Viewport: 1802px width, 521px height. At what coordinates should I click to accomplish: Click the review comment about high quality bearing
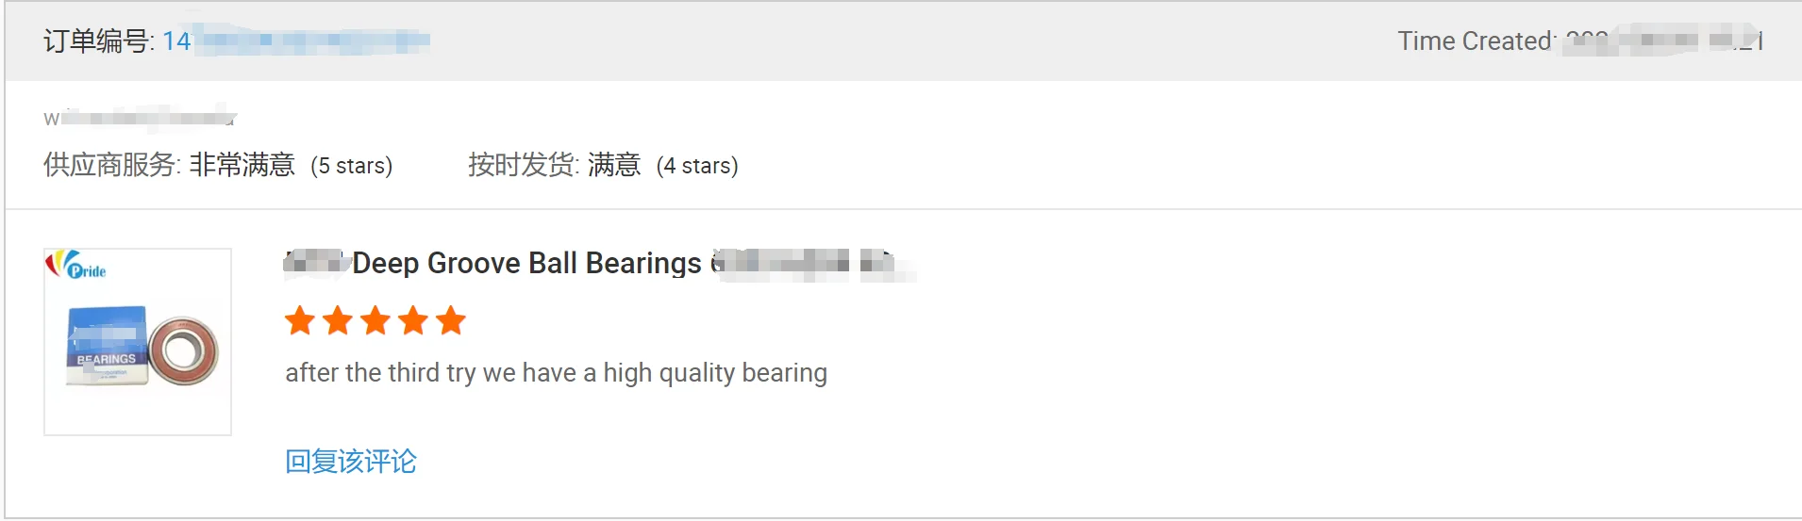point(556,373)
